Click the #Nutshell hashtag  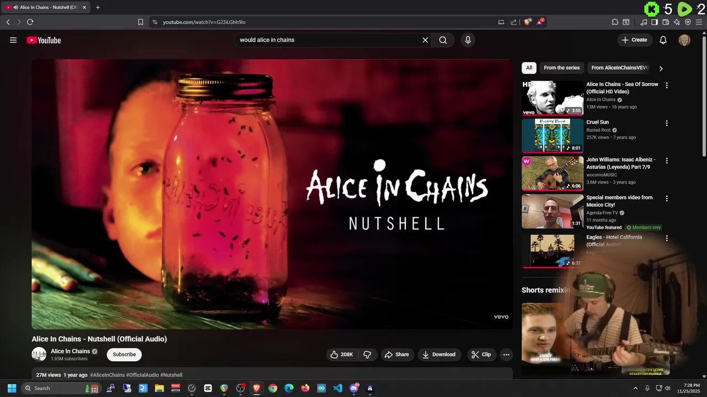[171, 375]
